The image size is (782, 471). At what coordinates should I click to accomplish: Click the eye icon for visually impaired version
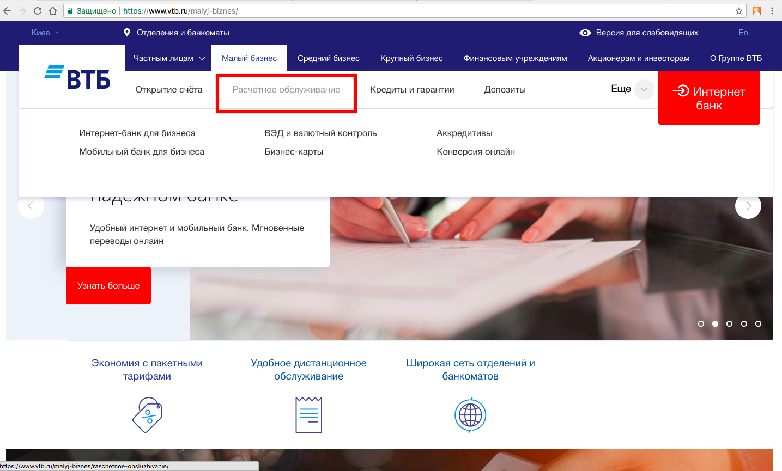pyautogui.click(x=585, y=33)
